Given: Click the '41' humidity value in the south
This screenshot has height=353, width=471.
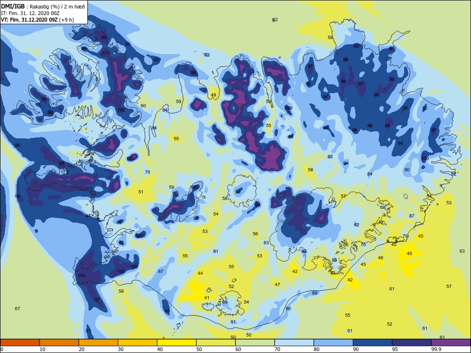Looking at the screenshot, I should [207, 298].
